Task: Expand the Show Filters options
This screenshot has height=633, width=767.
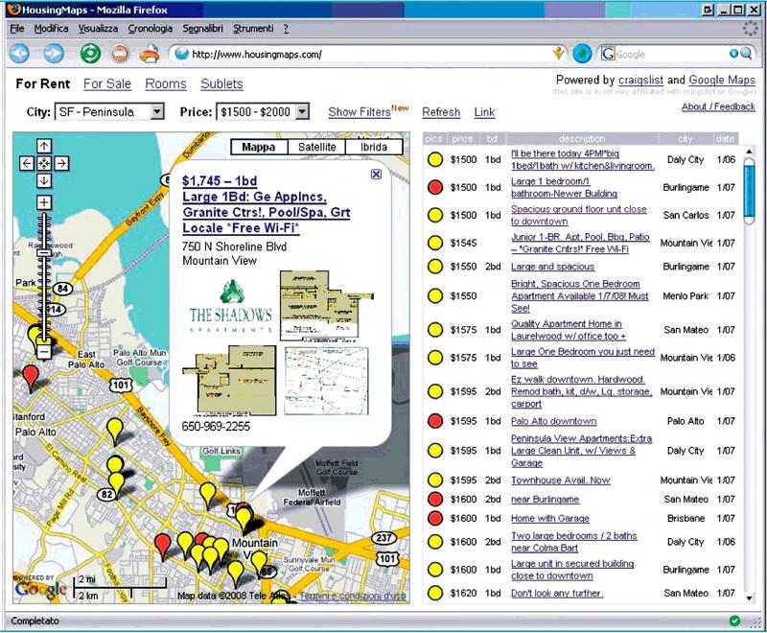Action: pos(360,112)
